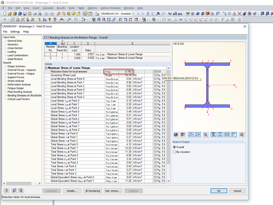Viewport: 273px width, 205px height.
Task: Toggle the show values (x.xx) icon under the preview
Action: 198,135
